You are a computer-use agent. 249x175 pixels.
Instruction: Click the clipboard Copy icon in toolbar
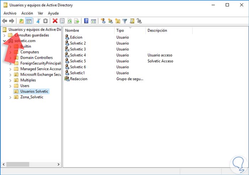tap(46, 21)
